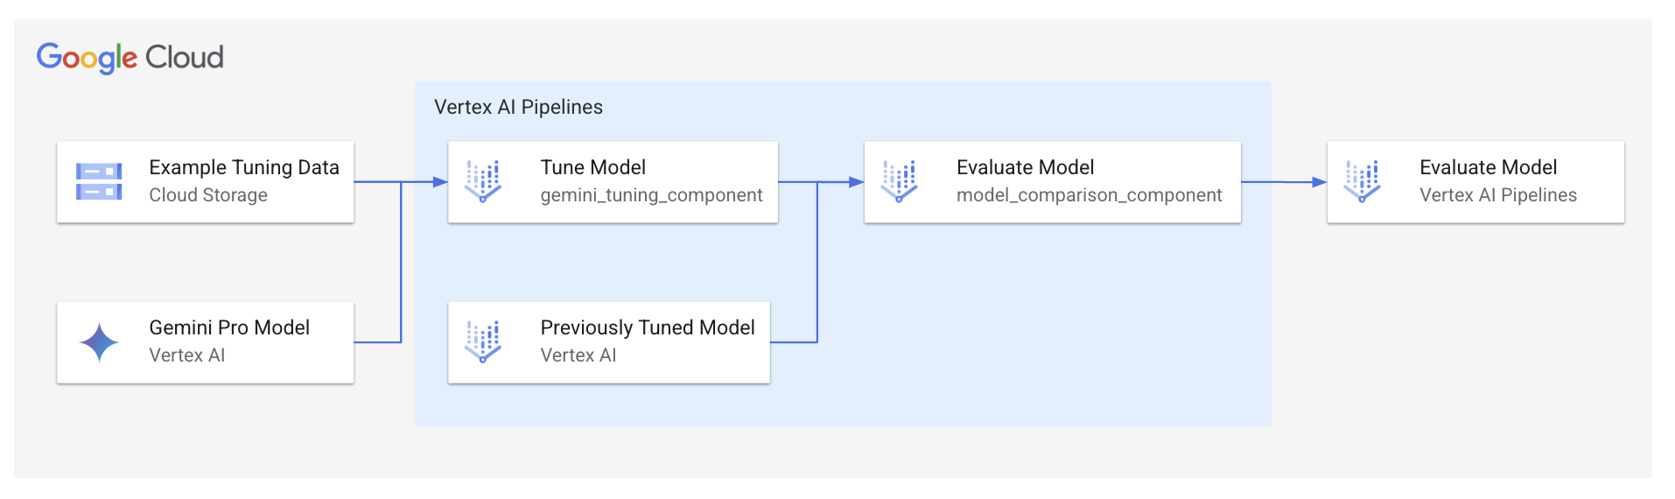Select 'Vertex AI' under Previously Tuned Model

point(578,355)
